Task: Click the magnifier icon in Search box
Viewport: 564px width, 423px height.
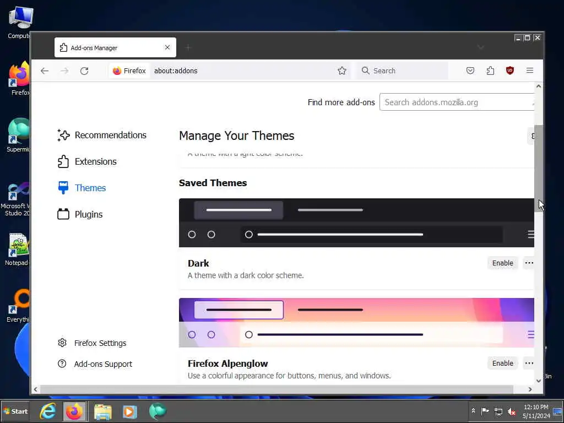Action: [x=366, y=70]
